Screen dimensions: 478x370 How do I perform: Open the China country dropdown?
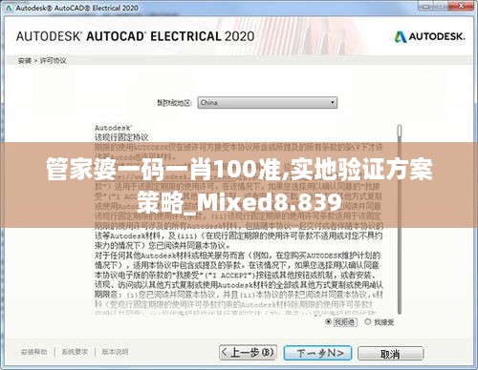pyautogui.click(x=267, y=103)
